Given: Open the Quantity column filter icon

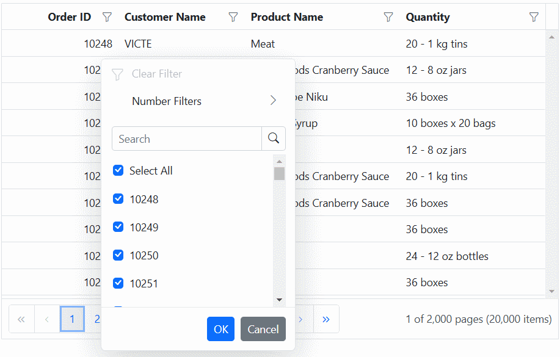Looking at the screenshot, I should (534, 16).
